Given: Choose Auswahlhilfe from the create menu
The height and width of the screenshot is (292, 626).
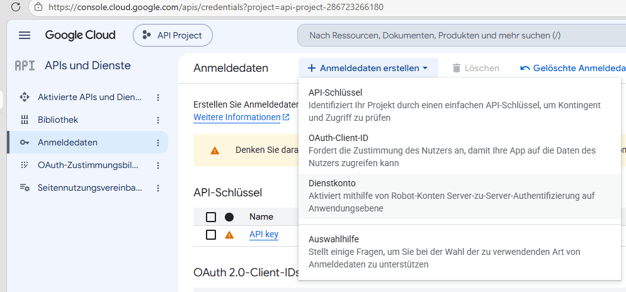Looking at the screenshot, I should (x=460, y=252).
